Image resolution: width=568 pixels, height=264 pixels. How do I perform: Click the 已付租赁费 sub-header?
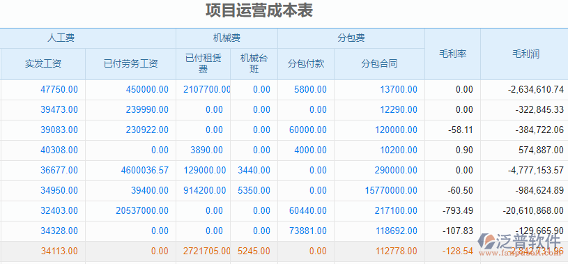coord(204,64)
